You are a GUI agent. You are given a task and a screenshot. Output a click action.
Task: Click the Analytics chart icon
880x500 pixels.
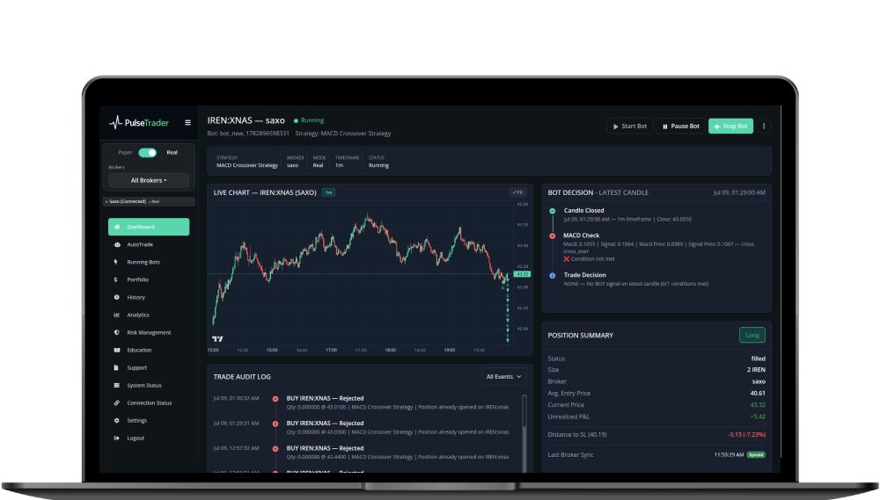pyautogui.click(x=117, y=315)
